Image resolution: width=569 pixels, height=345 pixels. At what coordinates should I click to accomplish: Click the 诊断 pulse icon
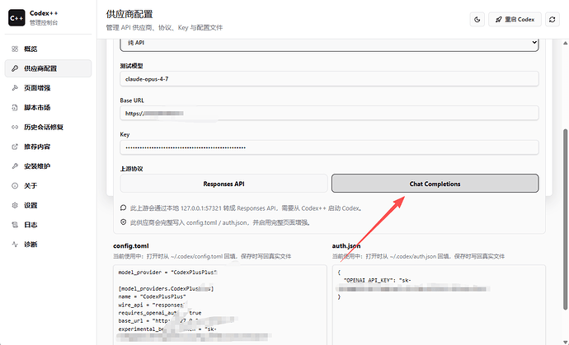(x=15, y=245)
